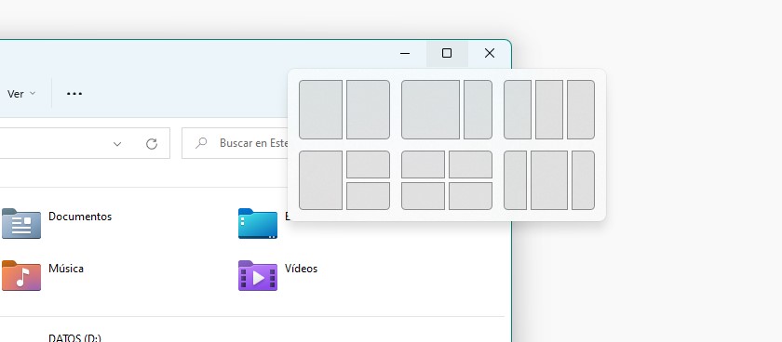Click the Buscar en Este search field
This screenshot has height=342, width=782.
tap(235, 143)
